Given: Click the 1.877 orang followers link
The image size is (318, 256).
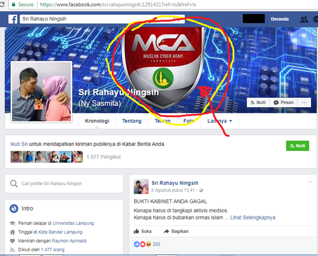Looking at the screenshot, I should pos(53,250).
